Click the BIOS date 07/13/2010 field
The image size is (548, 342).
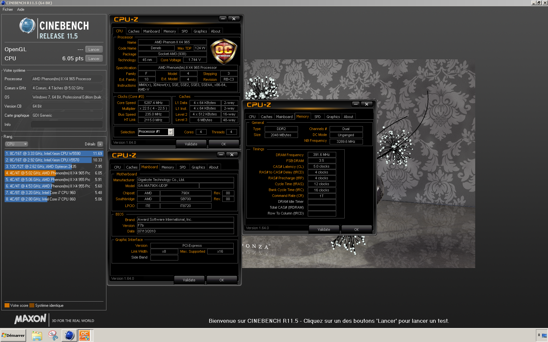click(185, 231)
